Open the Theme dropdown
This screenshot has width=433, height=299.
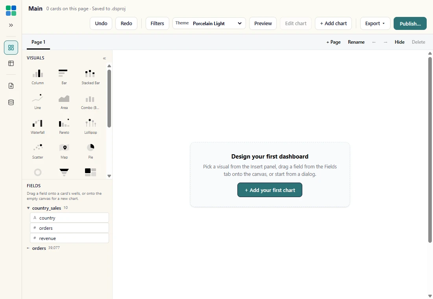click(209, 24)
